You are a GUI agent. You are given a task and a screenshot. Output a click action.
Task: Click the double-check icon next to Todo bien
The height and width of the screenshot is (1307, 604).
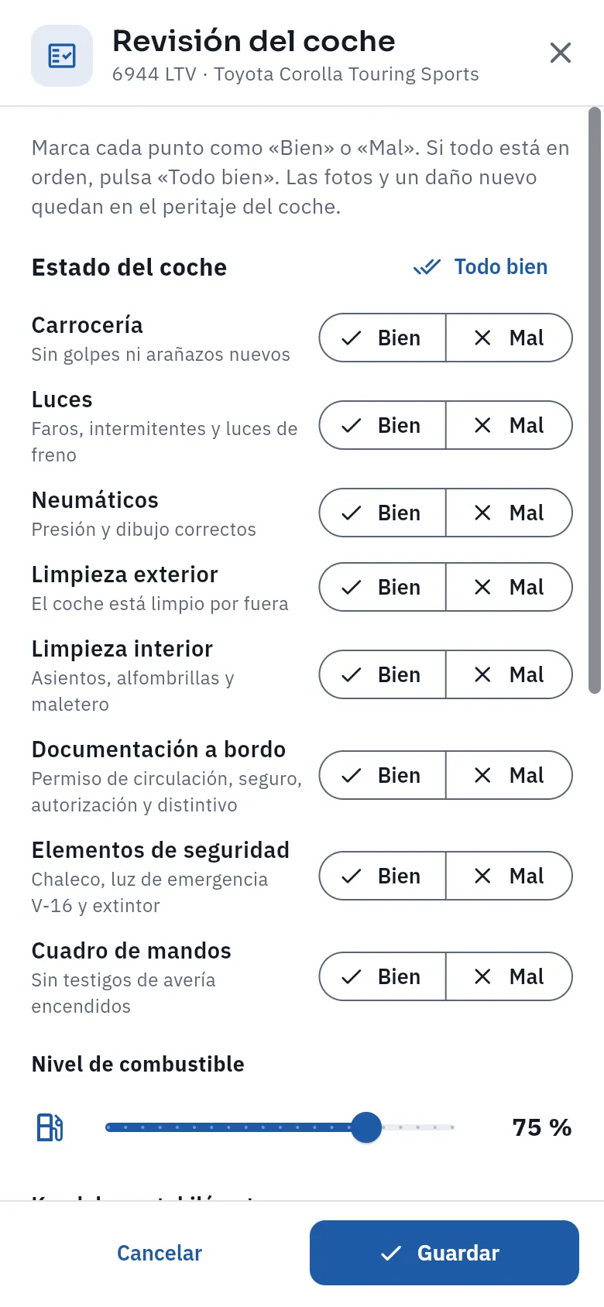point(427,267)
